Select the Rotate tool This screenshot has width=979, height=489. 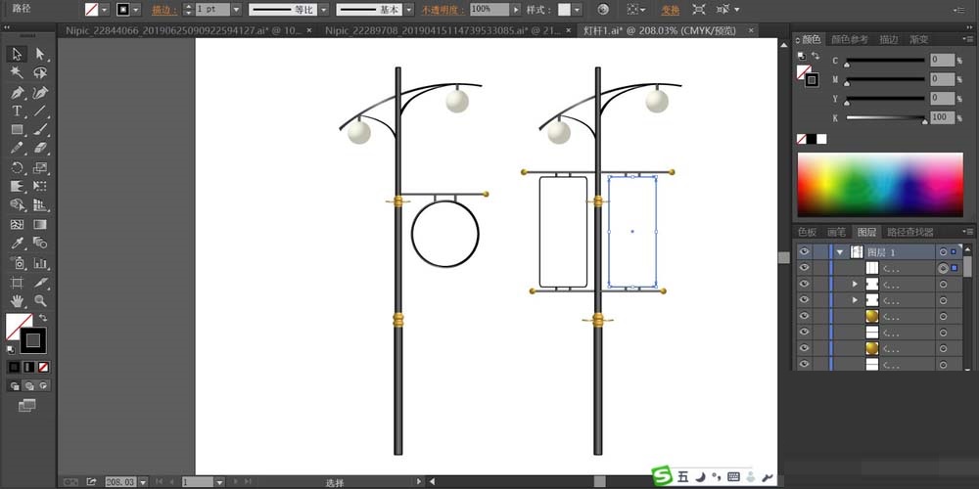tap(18, 167)
